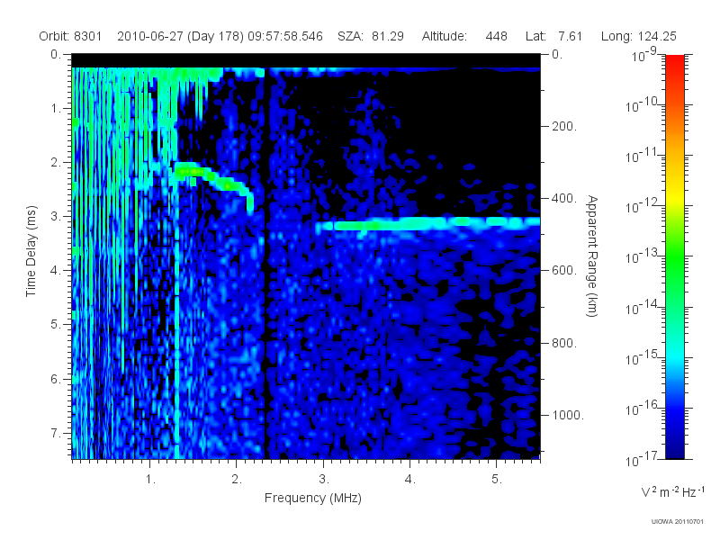Click the red top of the color bar
This screenshot has height=540, width=720.
pyautogui.click(x=674, y=62)
